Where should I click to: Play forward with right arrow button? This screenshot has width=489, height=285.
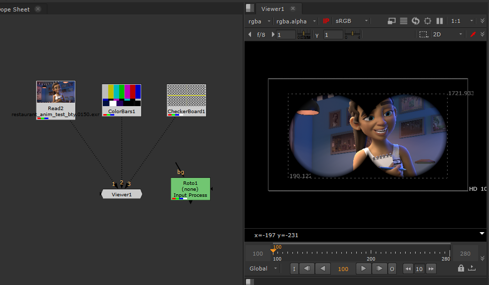(x=363, y=269)
